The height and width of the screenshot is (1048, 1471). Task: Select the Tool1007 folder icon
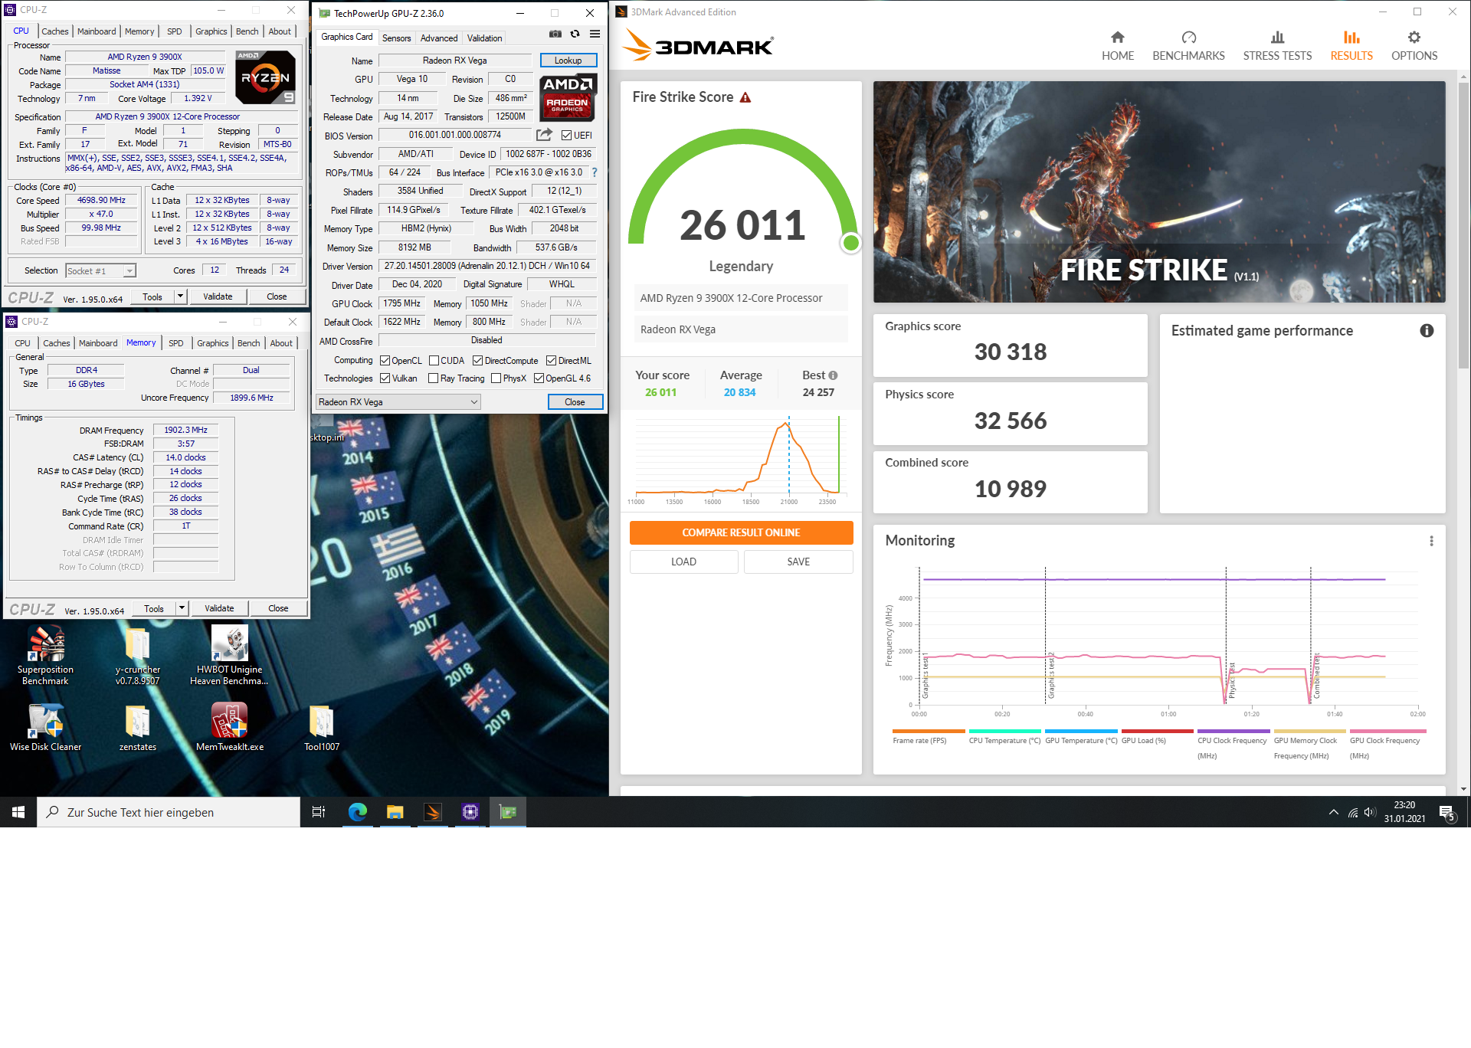coord(322,729)
